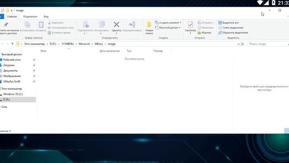Image resolution: width=289 pixels, height=163 pixels.
Task: Open Properties (Свойства) checkmark icon
Action: point(190,24)
